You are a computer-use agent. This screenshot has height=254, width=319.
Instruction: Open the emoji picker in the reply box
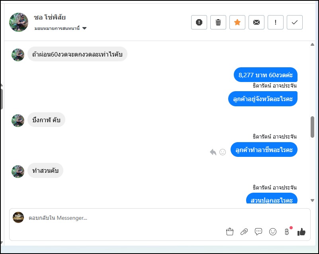tap(273, 232)
